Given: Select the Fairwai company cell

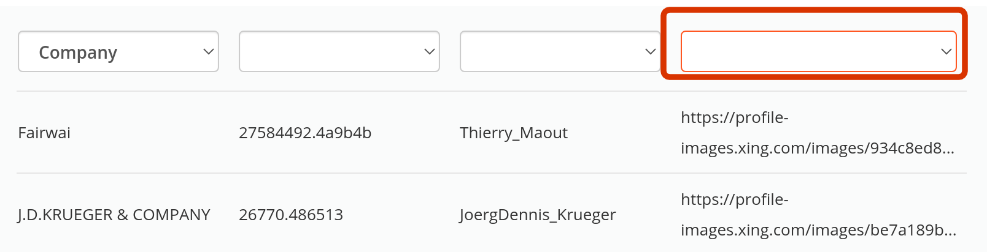Looking at the screenshot, I should pos(44,133).
